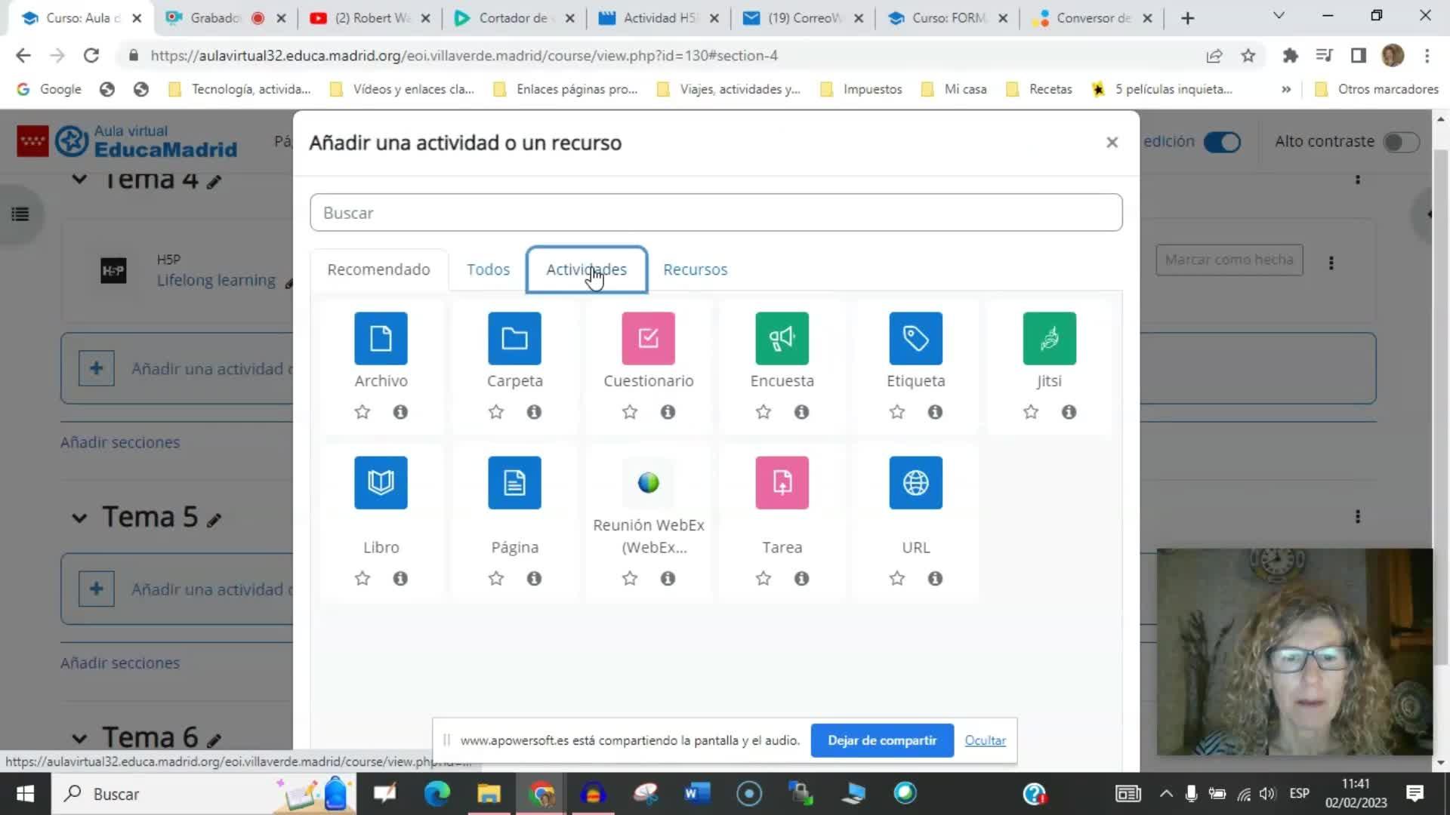Add an Etiqueta label resource
This screenshot has width=1450, height=815.
[915, 339]
